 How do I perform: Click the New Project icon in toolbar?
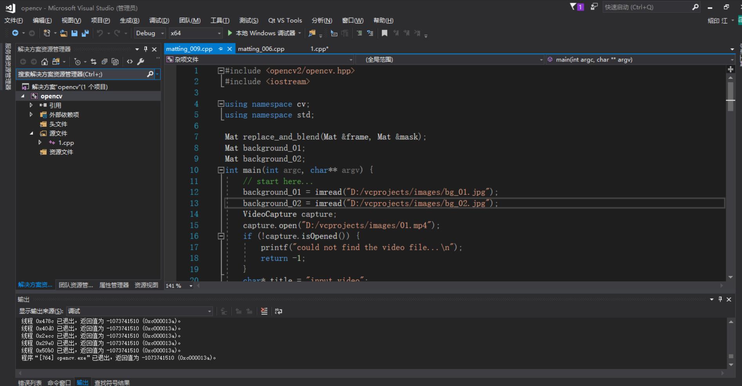(x=47, y=33)
